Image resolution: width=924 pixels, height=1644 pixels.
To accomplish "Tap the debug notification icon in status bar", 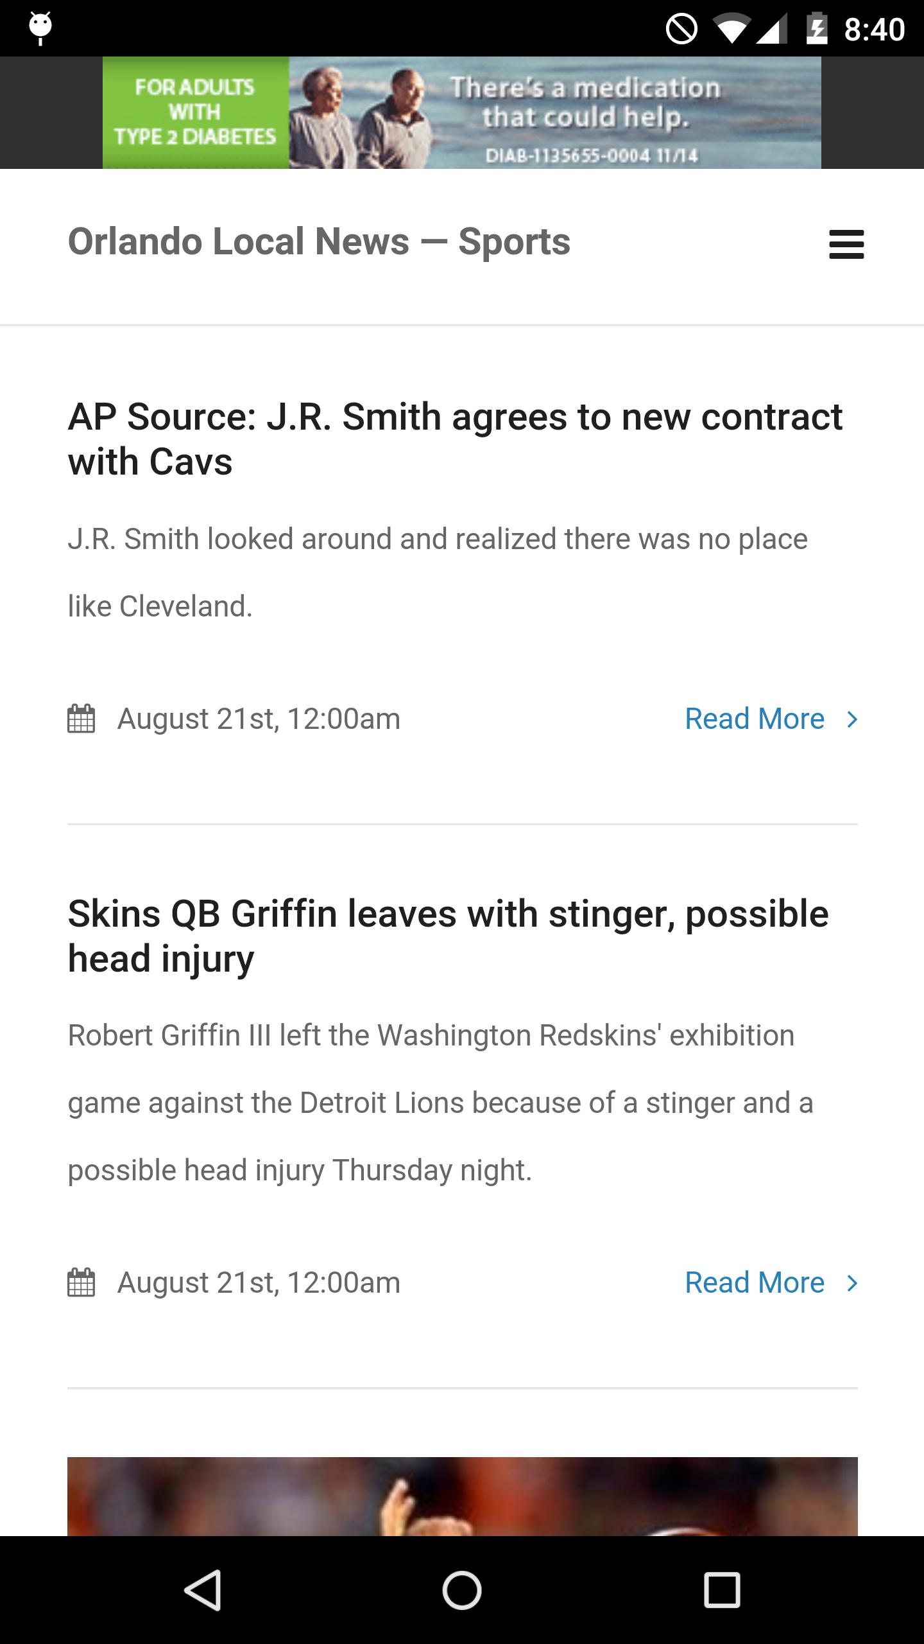I will pos(40,28).
